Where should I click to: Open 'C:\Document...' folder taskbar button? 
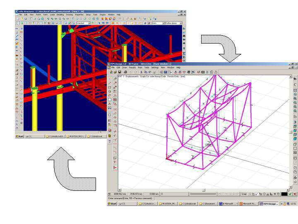[x=208, y=204]
